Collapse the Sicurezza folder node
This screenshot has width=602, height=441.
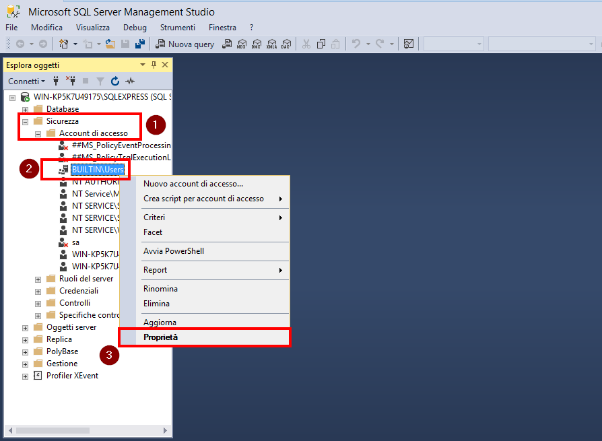(x=26, y=122)
